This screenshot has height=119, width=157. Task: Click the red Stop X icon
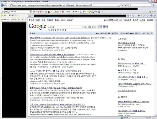tap(125, 5)
